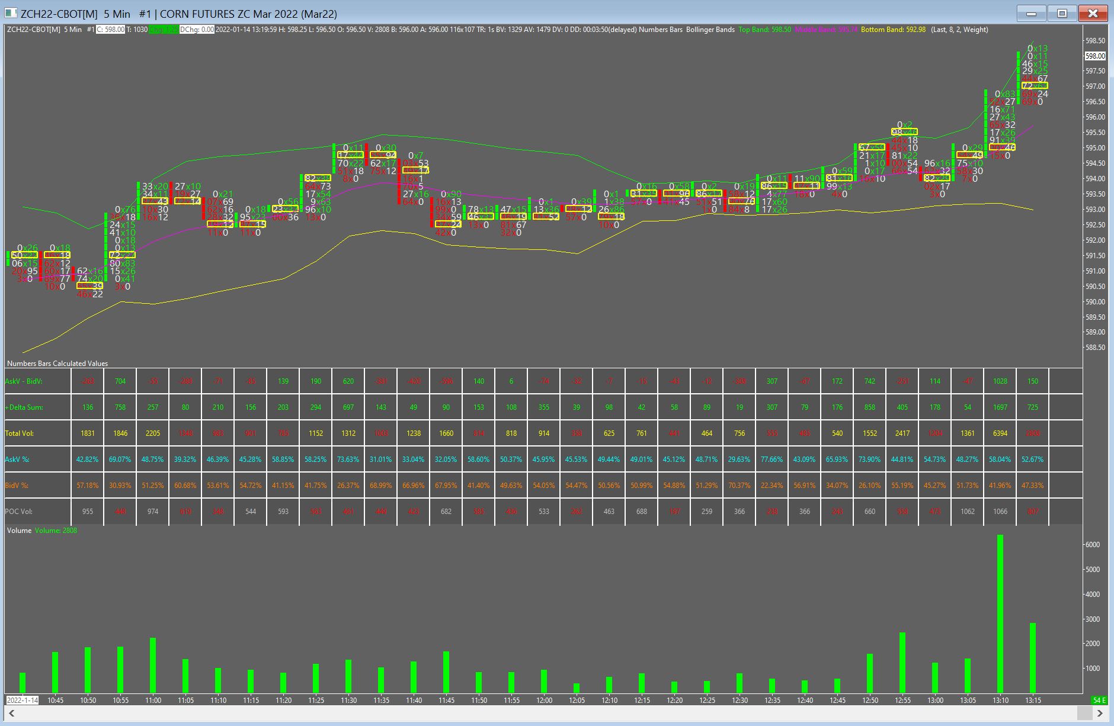The image size is (1114, 726).
Task: Click the 6394 total volume cell
Action: point(1000,433)
